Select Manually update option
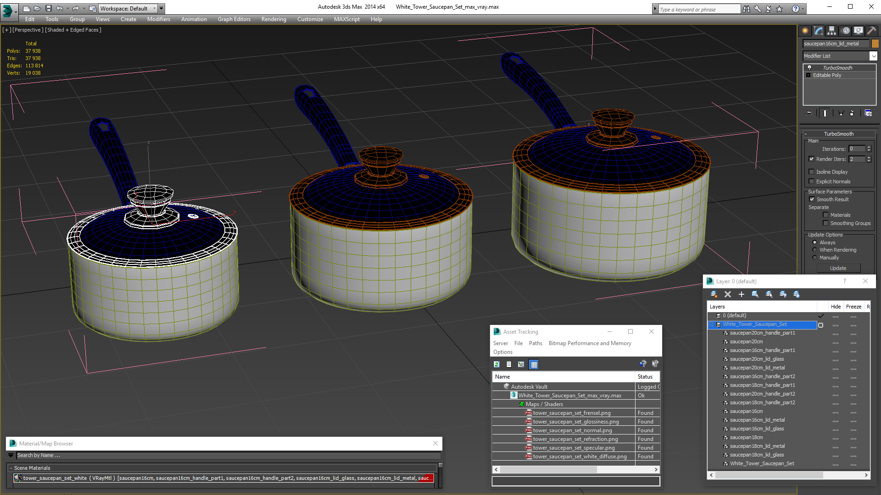Screen dimensions: 881x495 814,258
